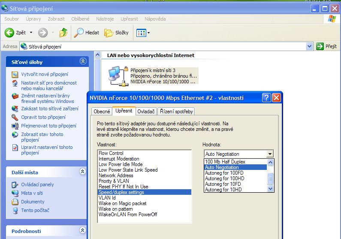Click the Opravit toto připojení link

[43, 117]
